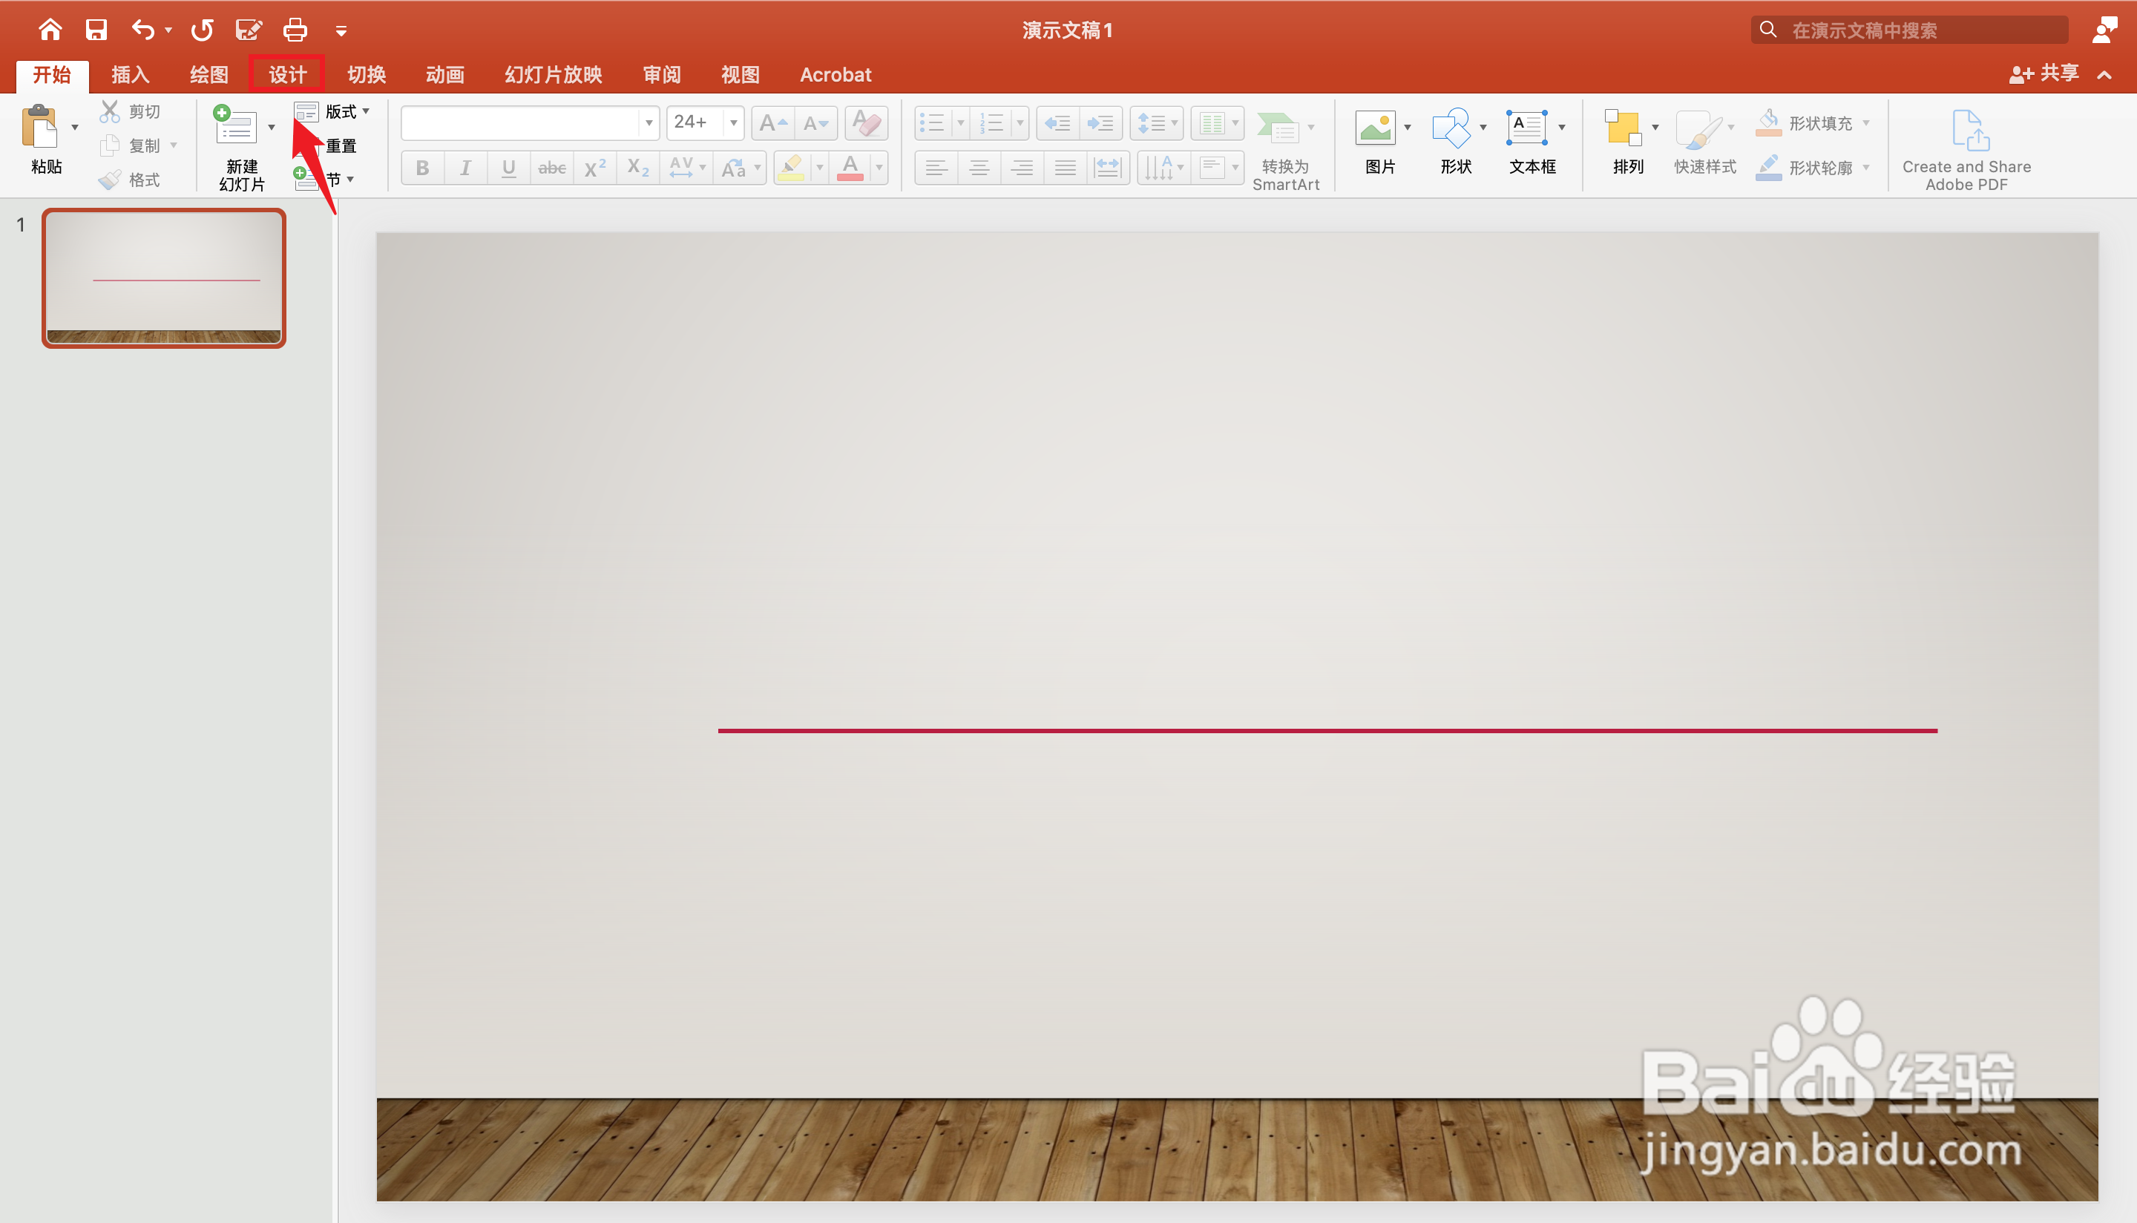This screenshot has width=2137, height=1223.
Task: Toggle italic text formatting
Action: (465, 168)
